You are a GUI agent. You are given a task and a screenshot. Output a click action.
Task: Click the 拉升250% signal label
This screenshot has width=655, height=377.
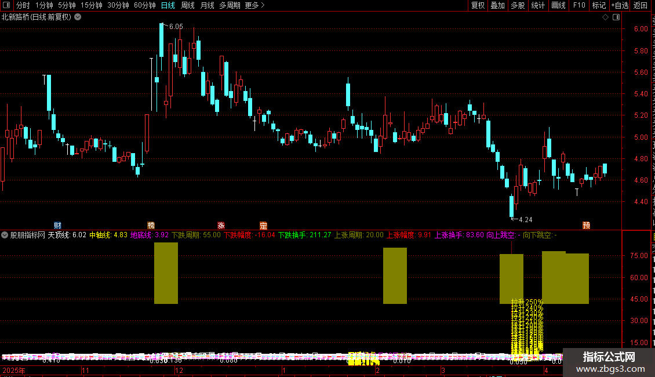point(527,302)
